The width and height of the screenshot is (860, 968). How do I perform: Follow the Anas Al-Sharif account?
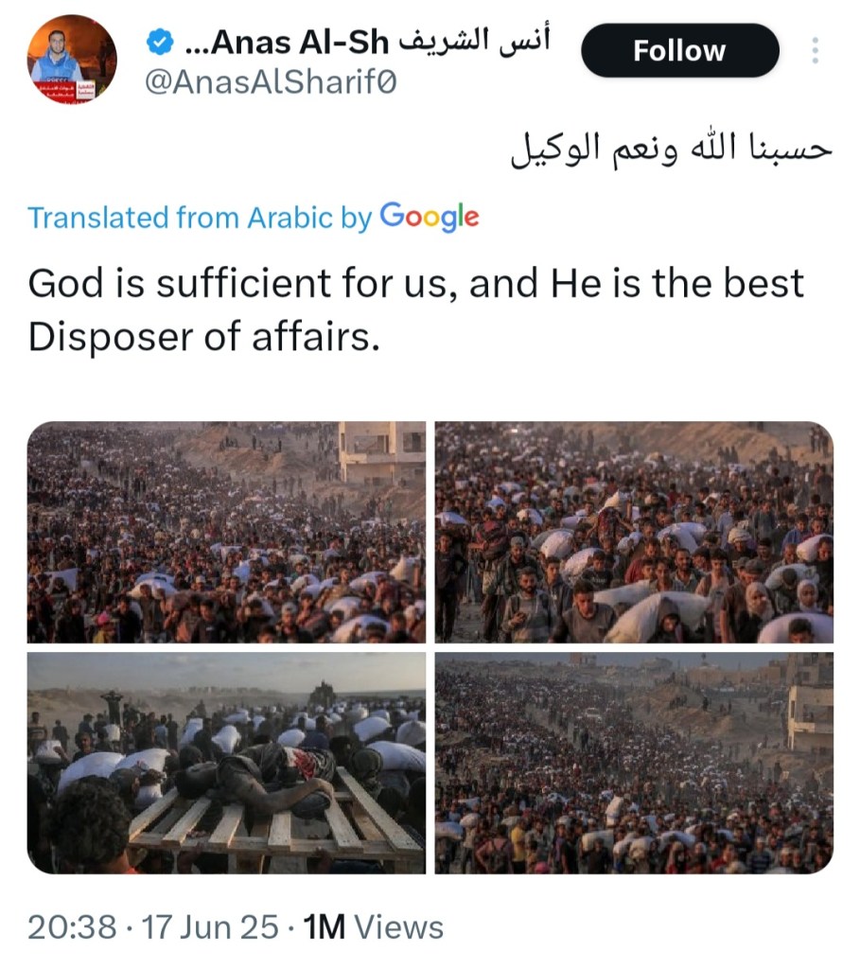pos(679,50)
